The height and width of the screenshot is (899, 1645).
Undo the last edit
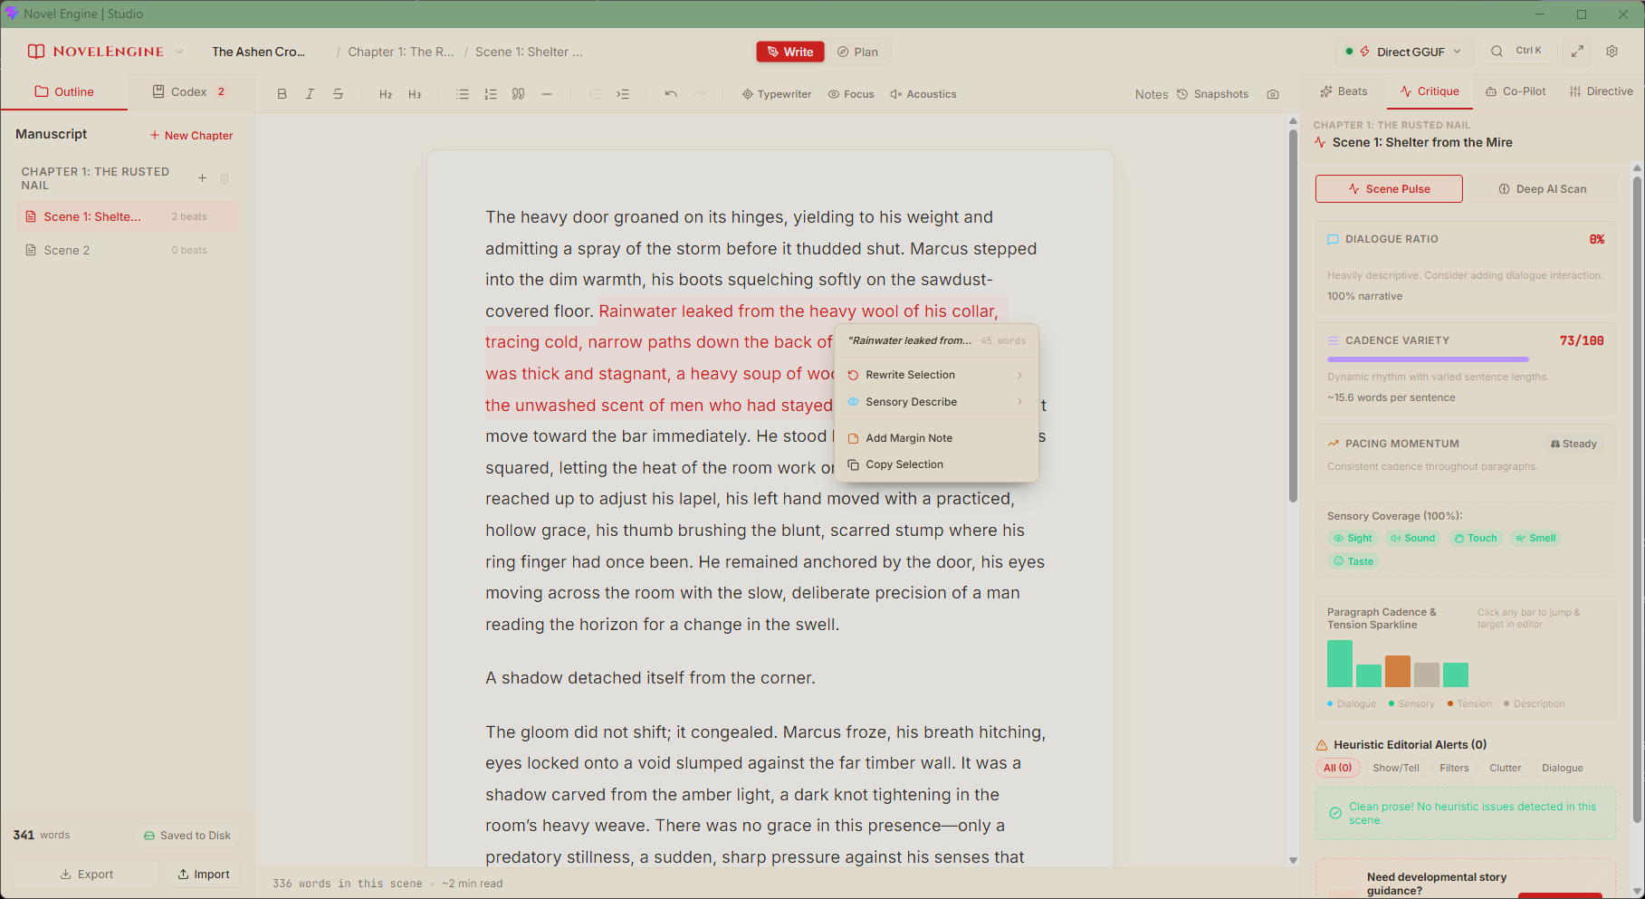click(671, 94)
